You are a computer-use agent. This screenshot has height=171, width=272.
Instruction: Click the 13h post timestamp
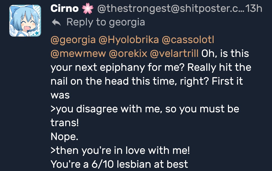(253, 9)
